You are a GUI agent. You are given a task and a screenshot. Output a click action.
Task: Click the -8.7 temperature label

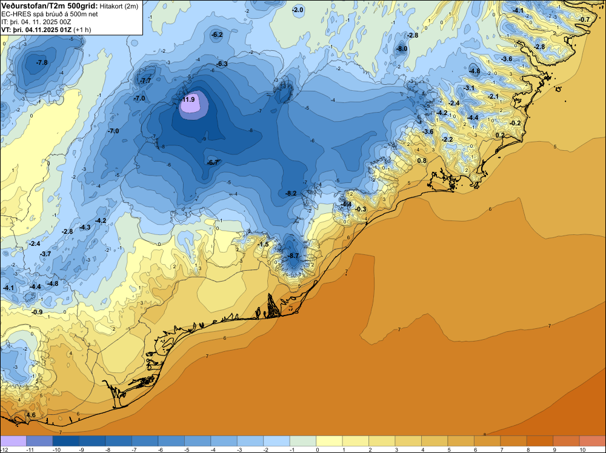(293, 256)
